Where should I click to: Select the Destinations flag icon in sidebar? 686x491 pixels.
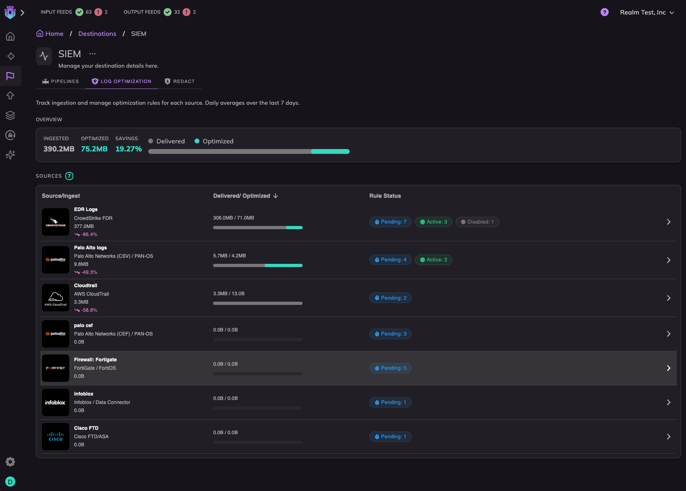(10, 76)
